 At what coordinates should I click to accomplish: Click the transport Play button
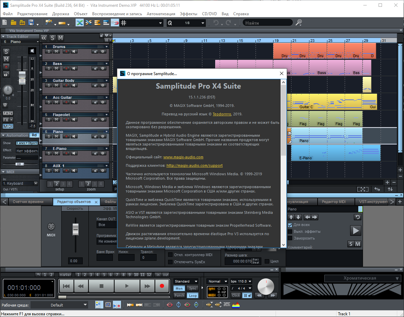[x=127, y=286]
